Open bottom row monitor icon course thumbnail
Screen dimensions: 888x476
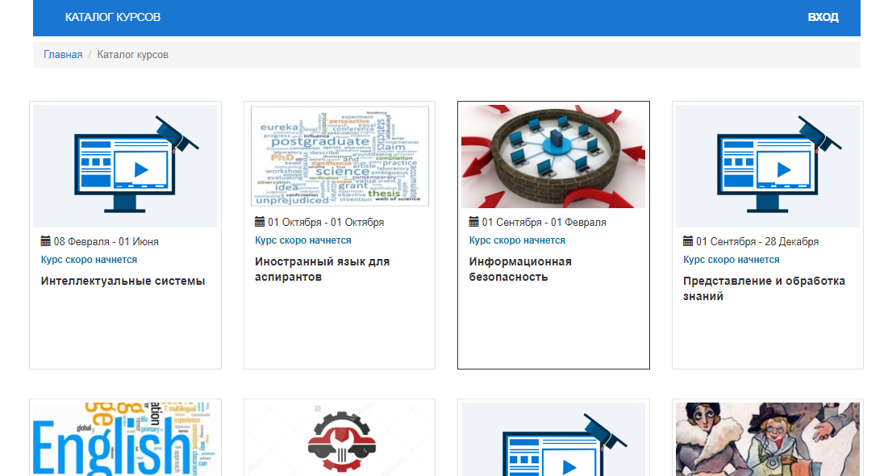(553, 440)
